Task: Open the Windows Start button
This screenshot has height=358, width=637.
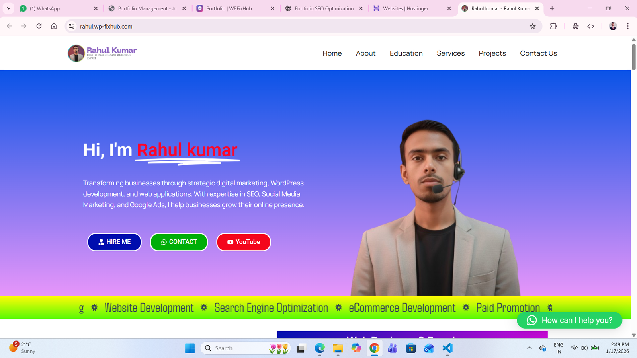Action: (x=190, y=348)
